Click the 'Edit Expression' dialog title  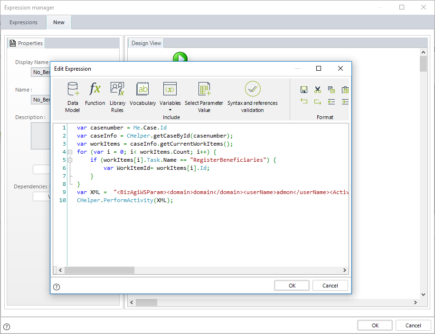[72, 69]
